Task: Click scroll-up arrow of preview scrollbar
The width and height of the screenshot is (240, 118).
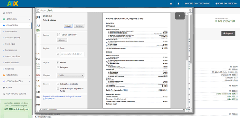Action: point(187,14)
